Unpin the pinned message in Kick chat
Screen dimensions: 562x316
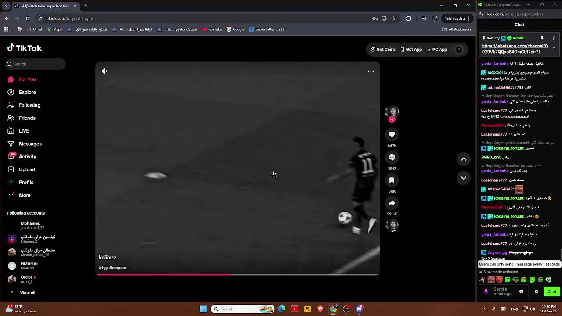click(542, 38)
